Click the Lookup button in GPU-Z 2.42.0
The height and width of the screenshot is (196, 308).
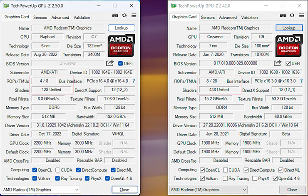point(289,28)
